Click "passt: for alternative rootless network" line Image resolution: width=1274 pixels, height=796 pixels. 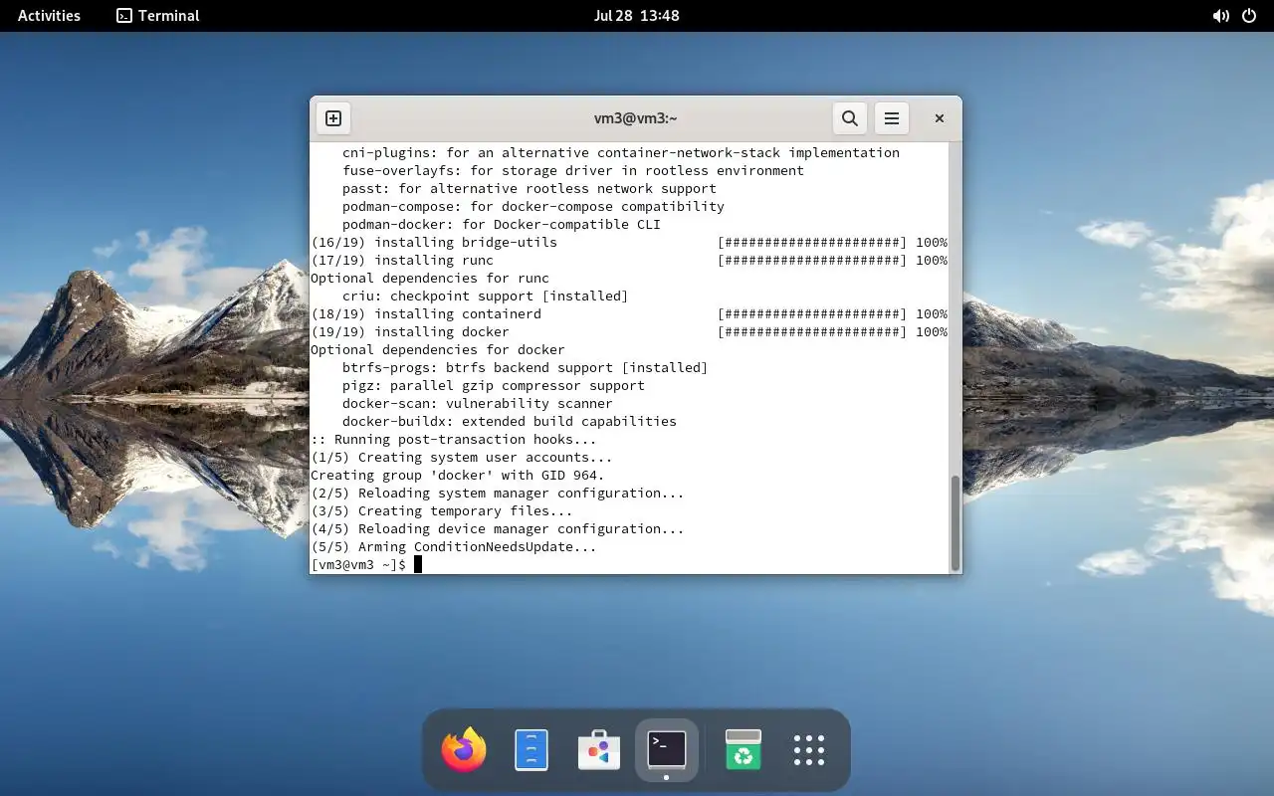pyautogui.click(x=530, y=189)
